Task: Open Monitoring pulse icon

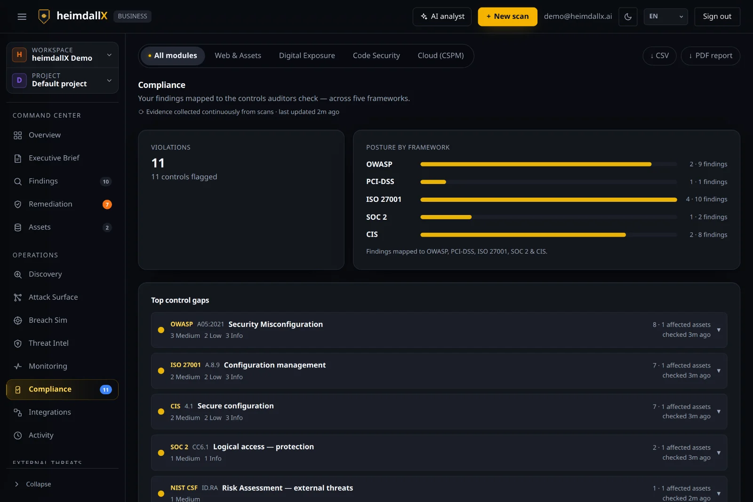Action: [18, 367]
